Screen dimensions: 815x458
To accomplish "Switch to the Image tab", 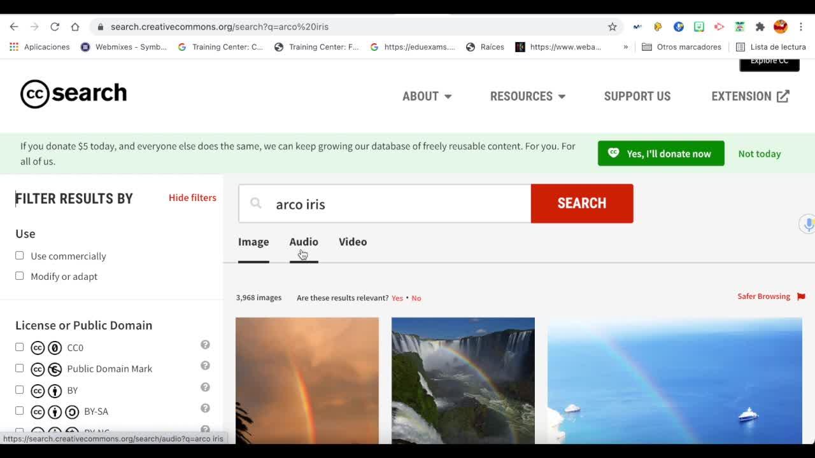I will 253,242.
